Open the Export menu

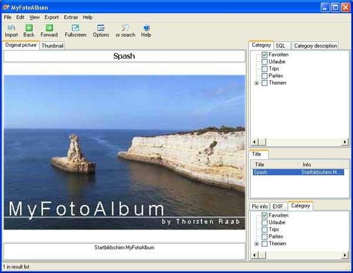52,17
